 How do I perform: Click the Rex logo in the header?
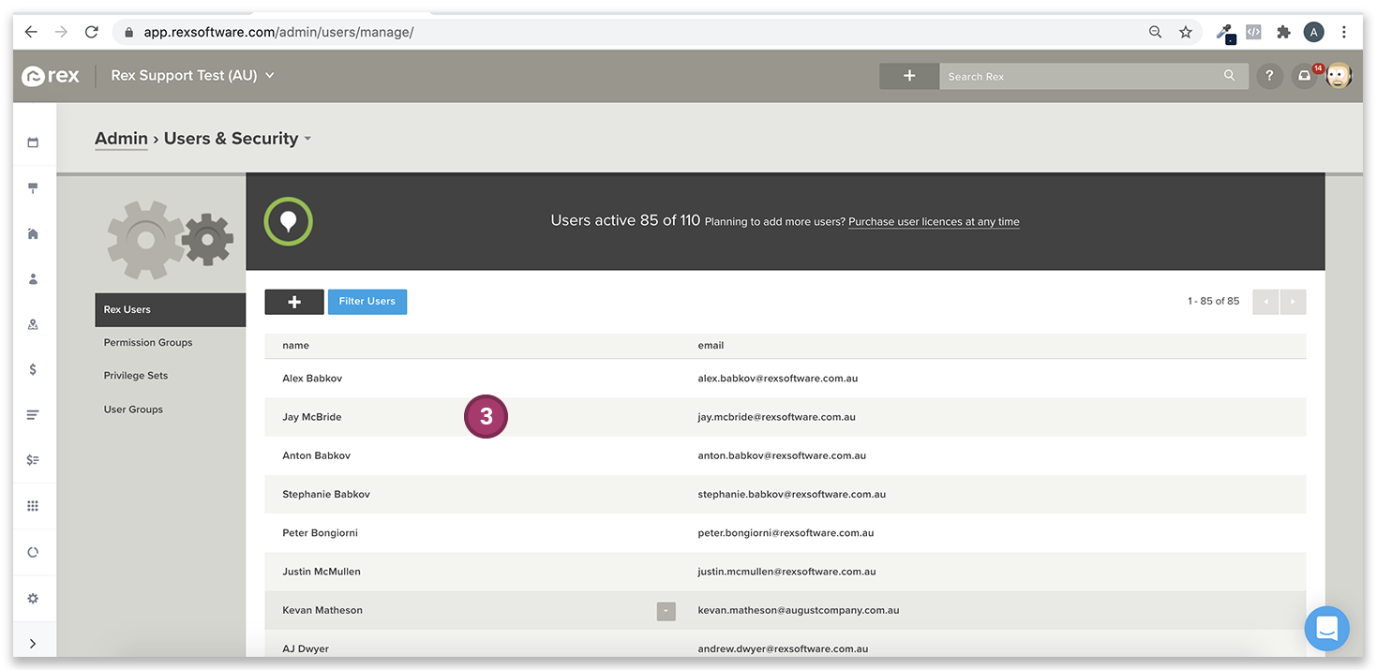click(x=51, y=76)
